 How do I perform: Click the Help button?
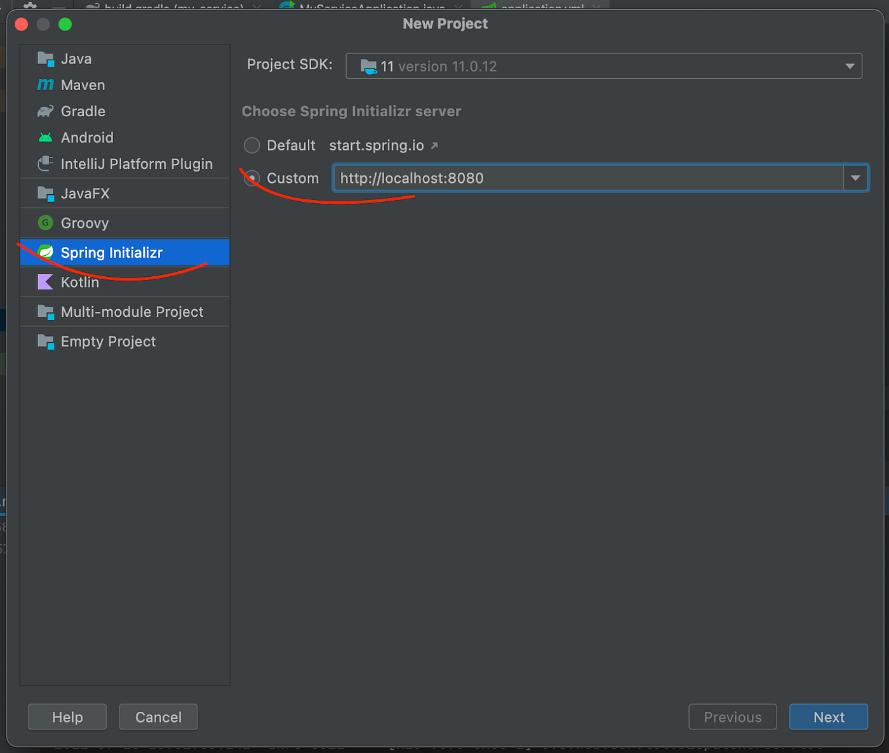point(67,717)
